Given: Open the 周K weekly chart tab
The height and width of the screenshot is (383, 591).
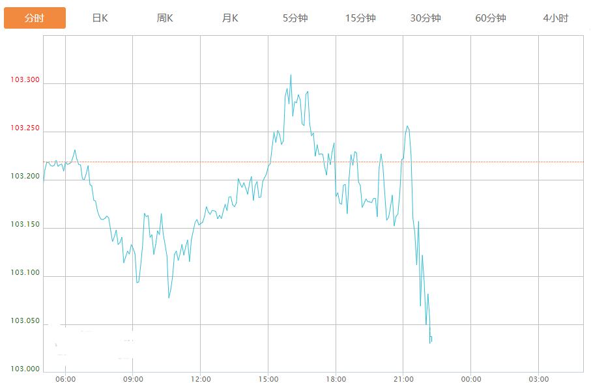Looking at the screenshot, I should pos(165,18).
